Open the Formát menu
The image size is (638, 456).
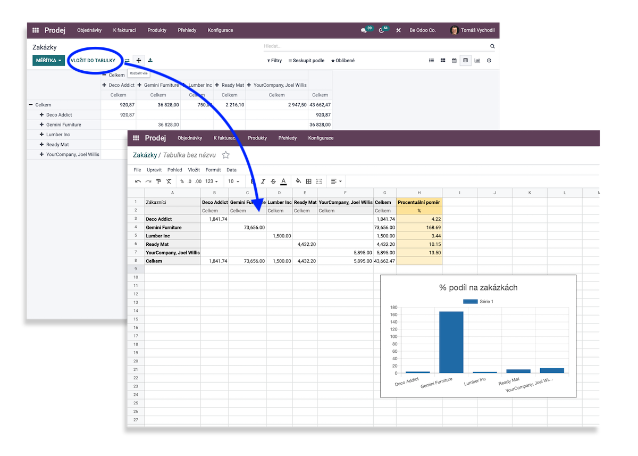213,170
